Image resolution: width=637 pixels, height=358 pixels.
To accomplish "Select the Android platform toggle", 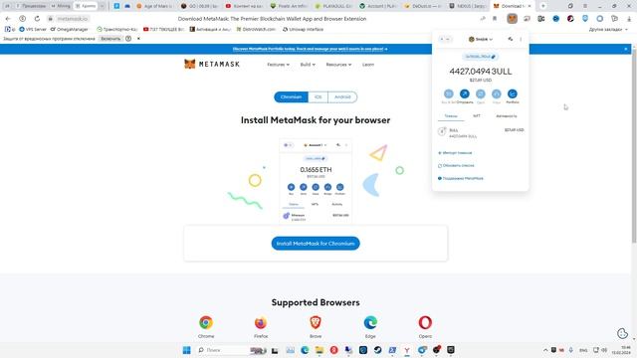I will tap(342, 97).
